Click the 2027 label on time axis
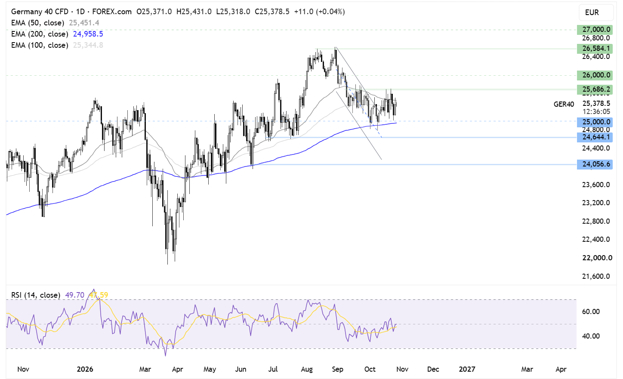The height and width of the screenshot is (379, 623). coord(467,369)
